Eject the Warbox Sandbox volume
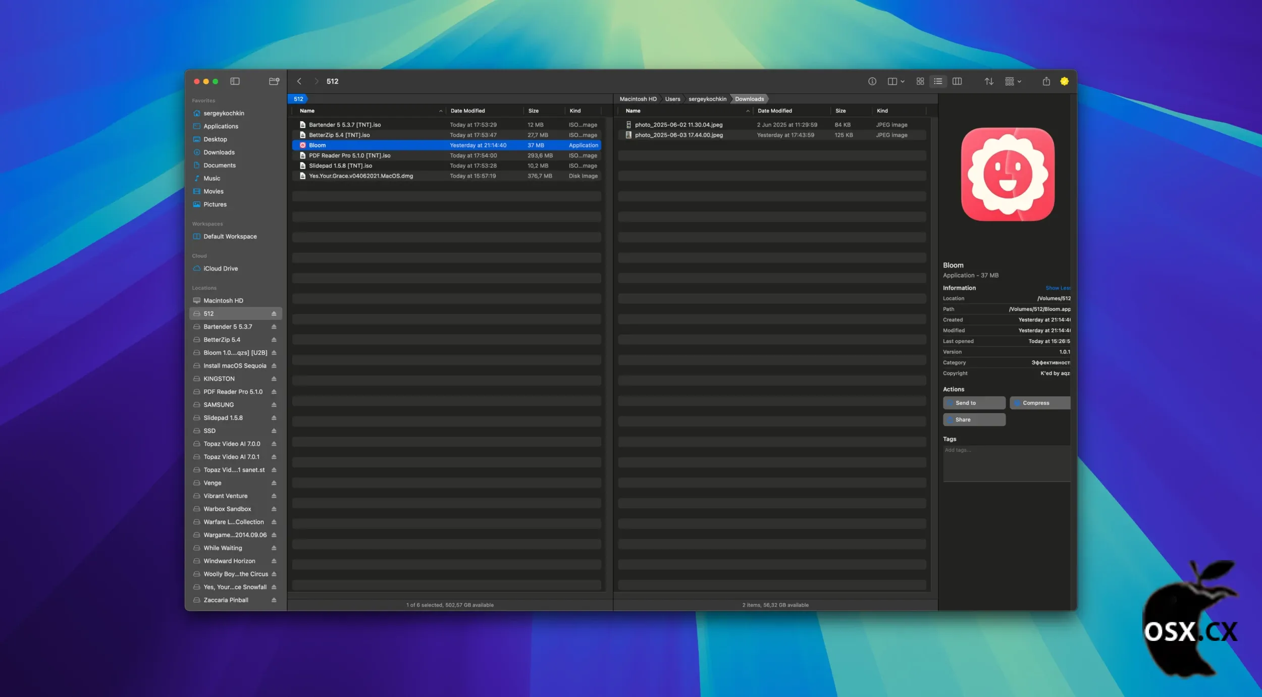The width and height of the screenshot is (1262, 697). click(274, 509)
